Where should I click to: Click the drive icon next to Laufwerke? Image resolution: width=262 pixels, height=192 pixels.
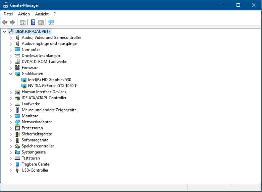point(17,105)
